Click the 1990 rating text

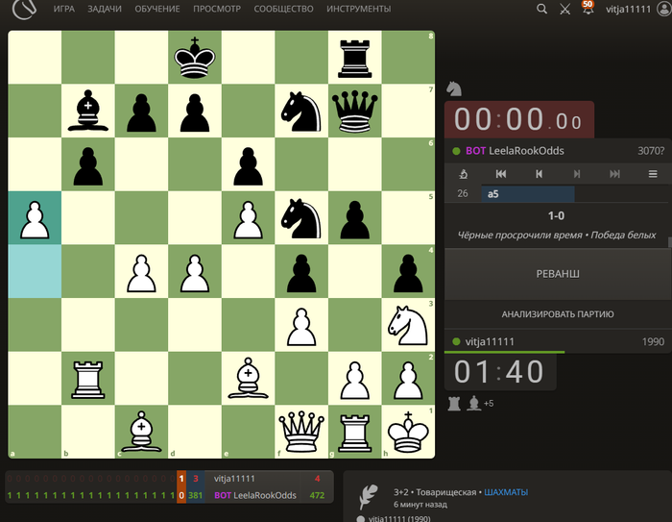(653, 341)
